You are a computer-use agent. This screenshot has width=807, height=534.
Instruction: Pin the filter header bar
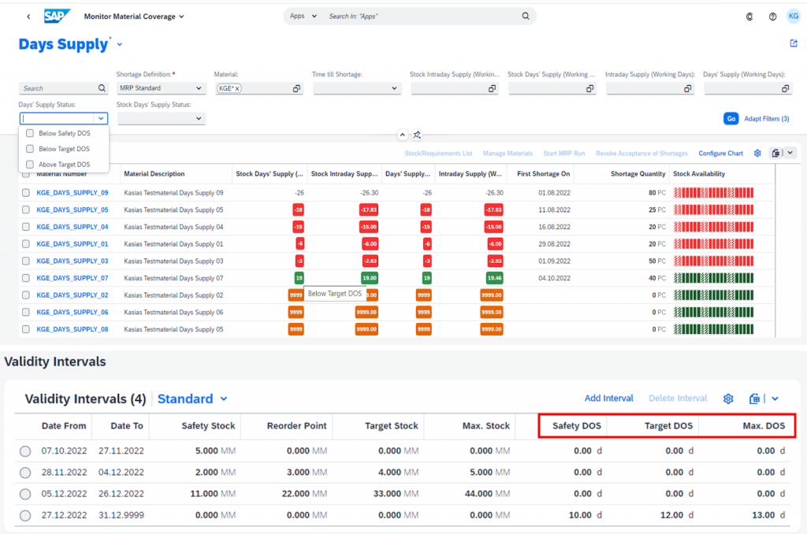tap(417, 135)
